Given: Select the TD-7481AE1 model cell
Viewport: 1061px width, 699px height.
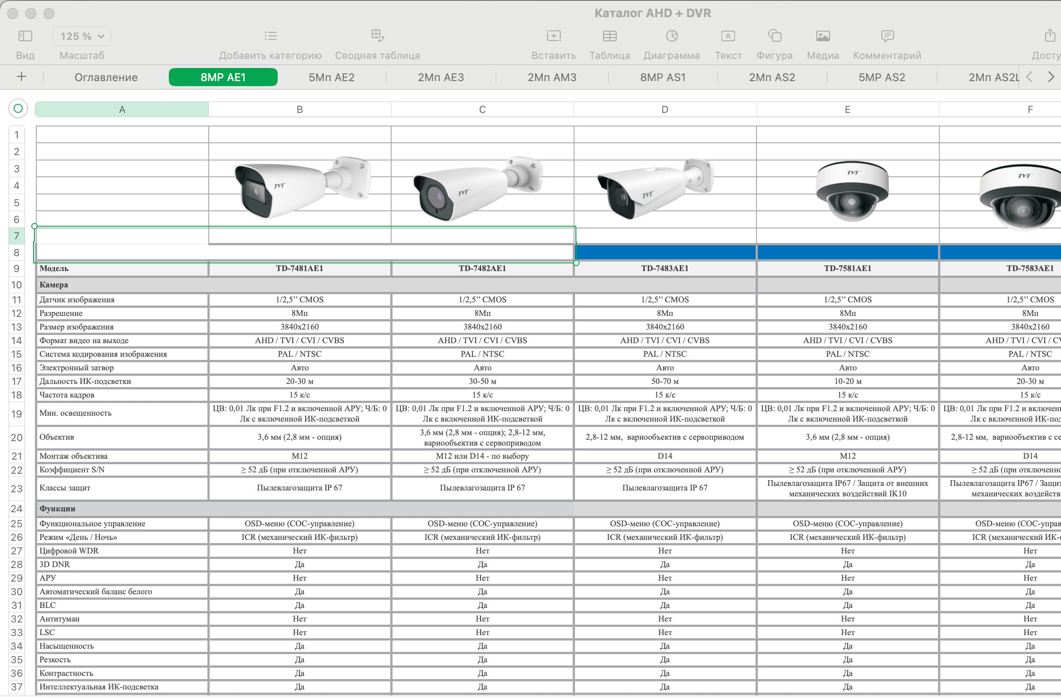Looking at the screenshot, I should click(300, 268).
